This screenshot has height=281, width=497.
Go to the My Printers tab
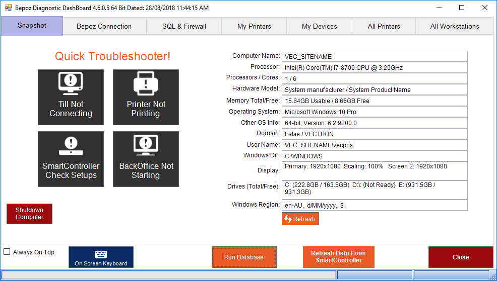[254, 26]
